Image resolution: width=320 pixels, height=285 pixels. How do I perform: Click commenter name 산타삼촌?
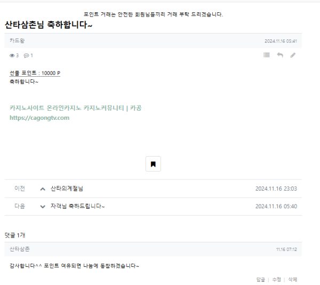pos(20,249)
